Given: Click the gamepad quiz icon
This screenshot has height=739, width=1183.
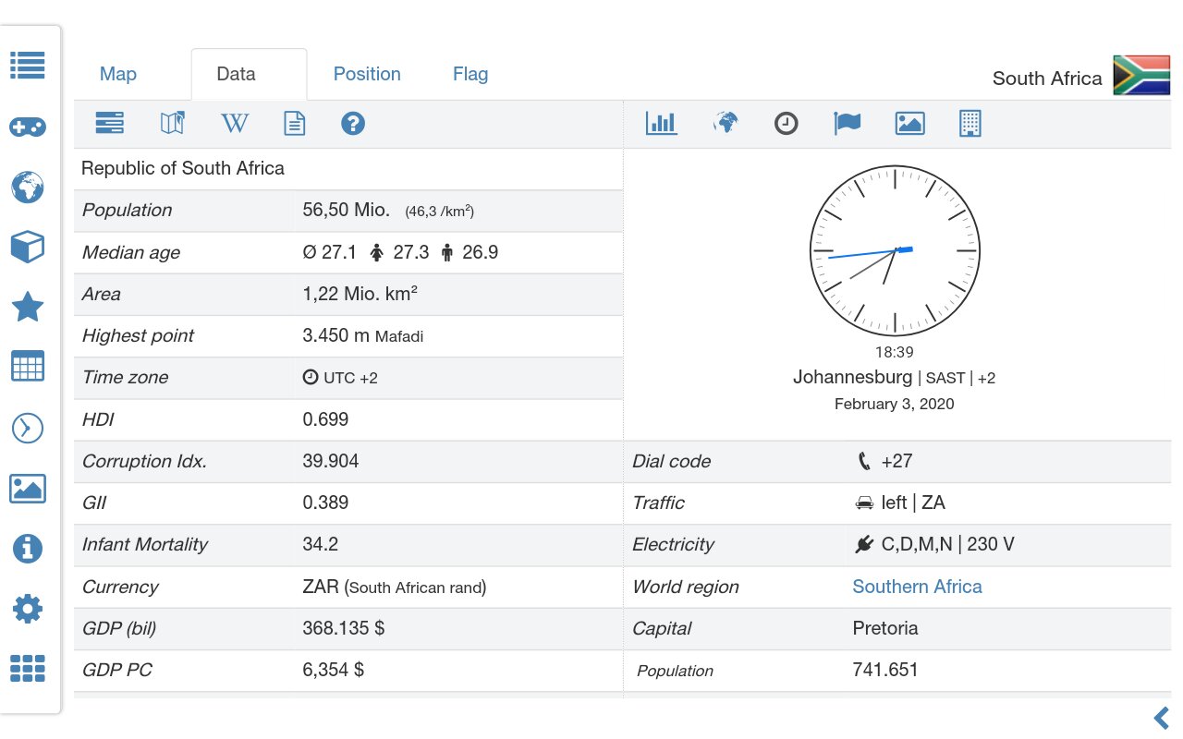Looking at the screenshot, I should tap(28, 127).
